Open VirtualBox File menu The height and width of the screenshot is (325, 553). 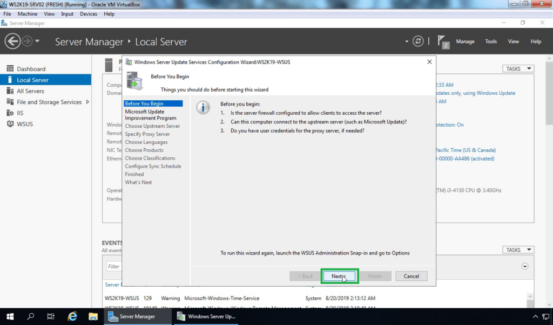tap(7, 13)
